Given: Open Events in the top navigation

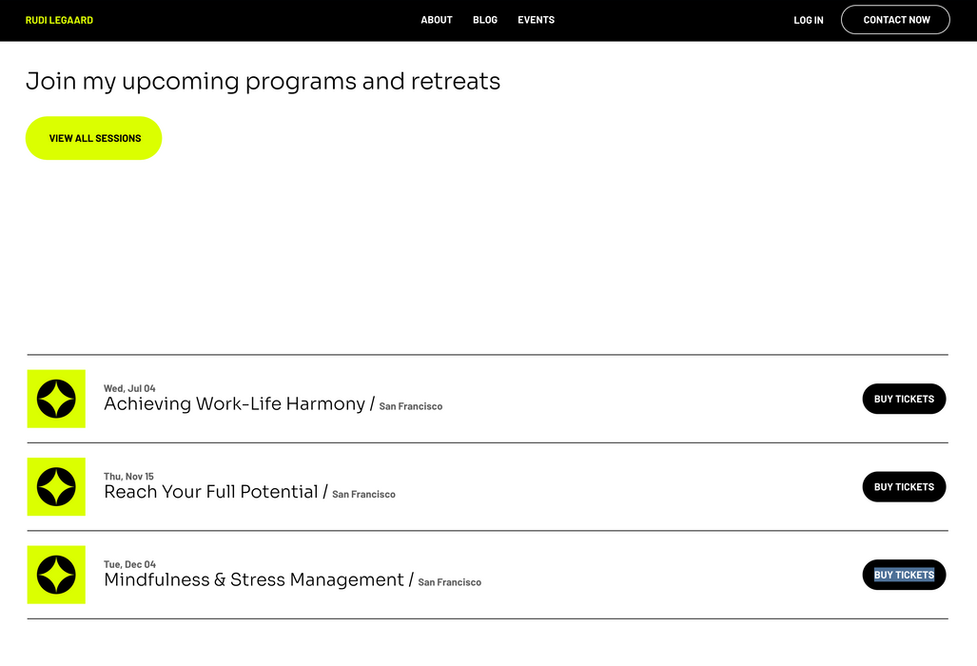Looking at the screenshot, I should tap(536, 20).
